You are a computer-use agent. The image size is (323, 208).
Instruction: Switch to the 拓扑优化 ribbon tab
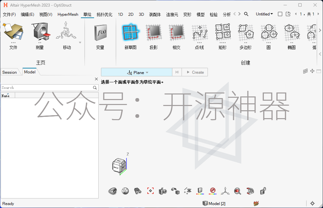105,14
